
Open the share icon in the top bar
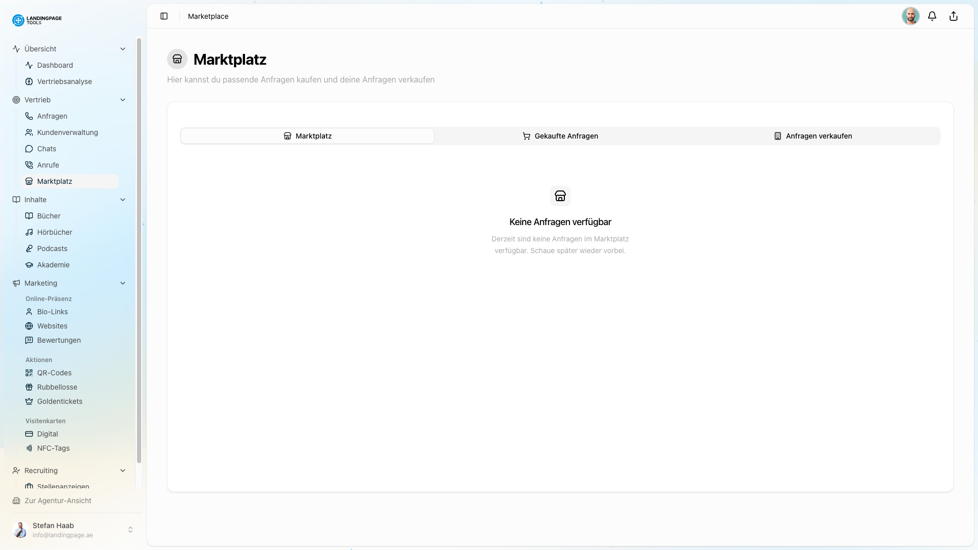[x=953, y=16]
